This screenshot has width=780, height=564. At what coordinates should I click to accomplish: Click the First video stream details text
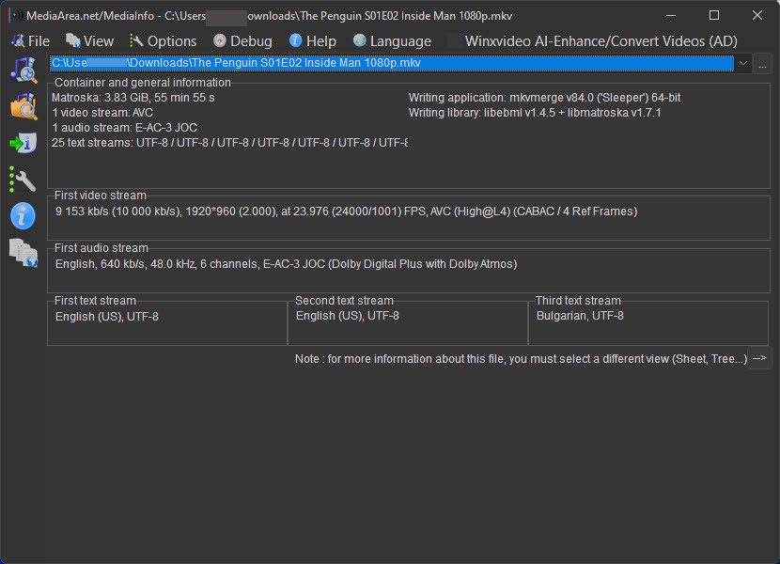coord(346,211)
